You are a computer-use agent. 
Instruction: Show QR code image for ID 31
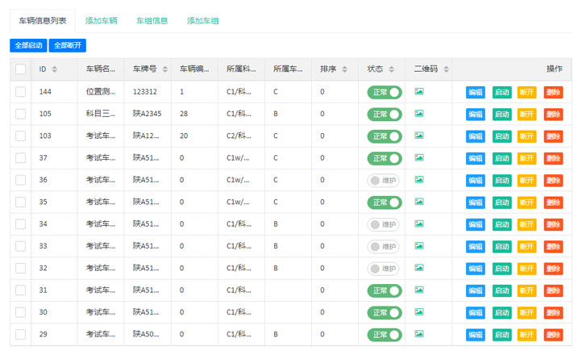click(418, 290)
